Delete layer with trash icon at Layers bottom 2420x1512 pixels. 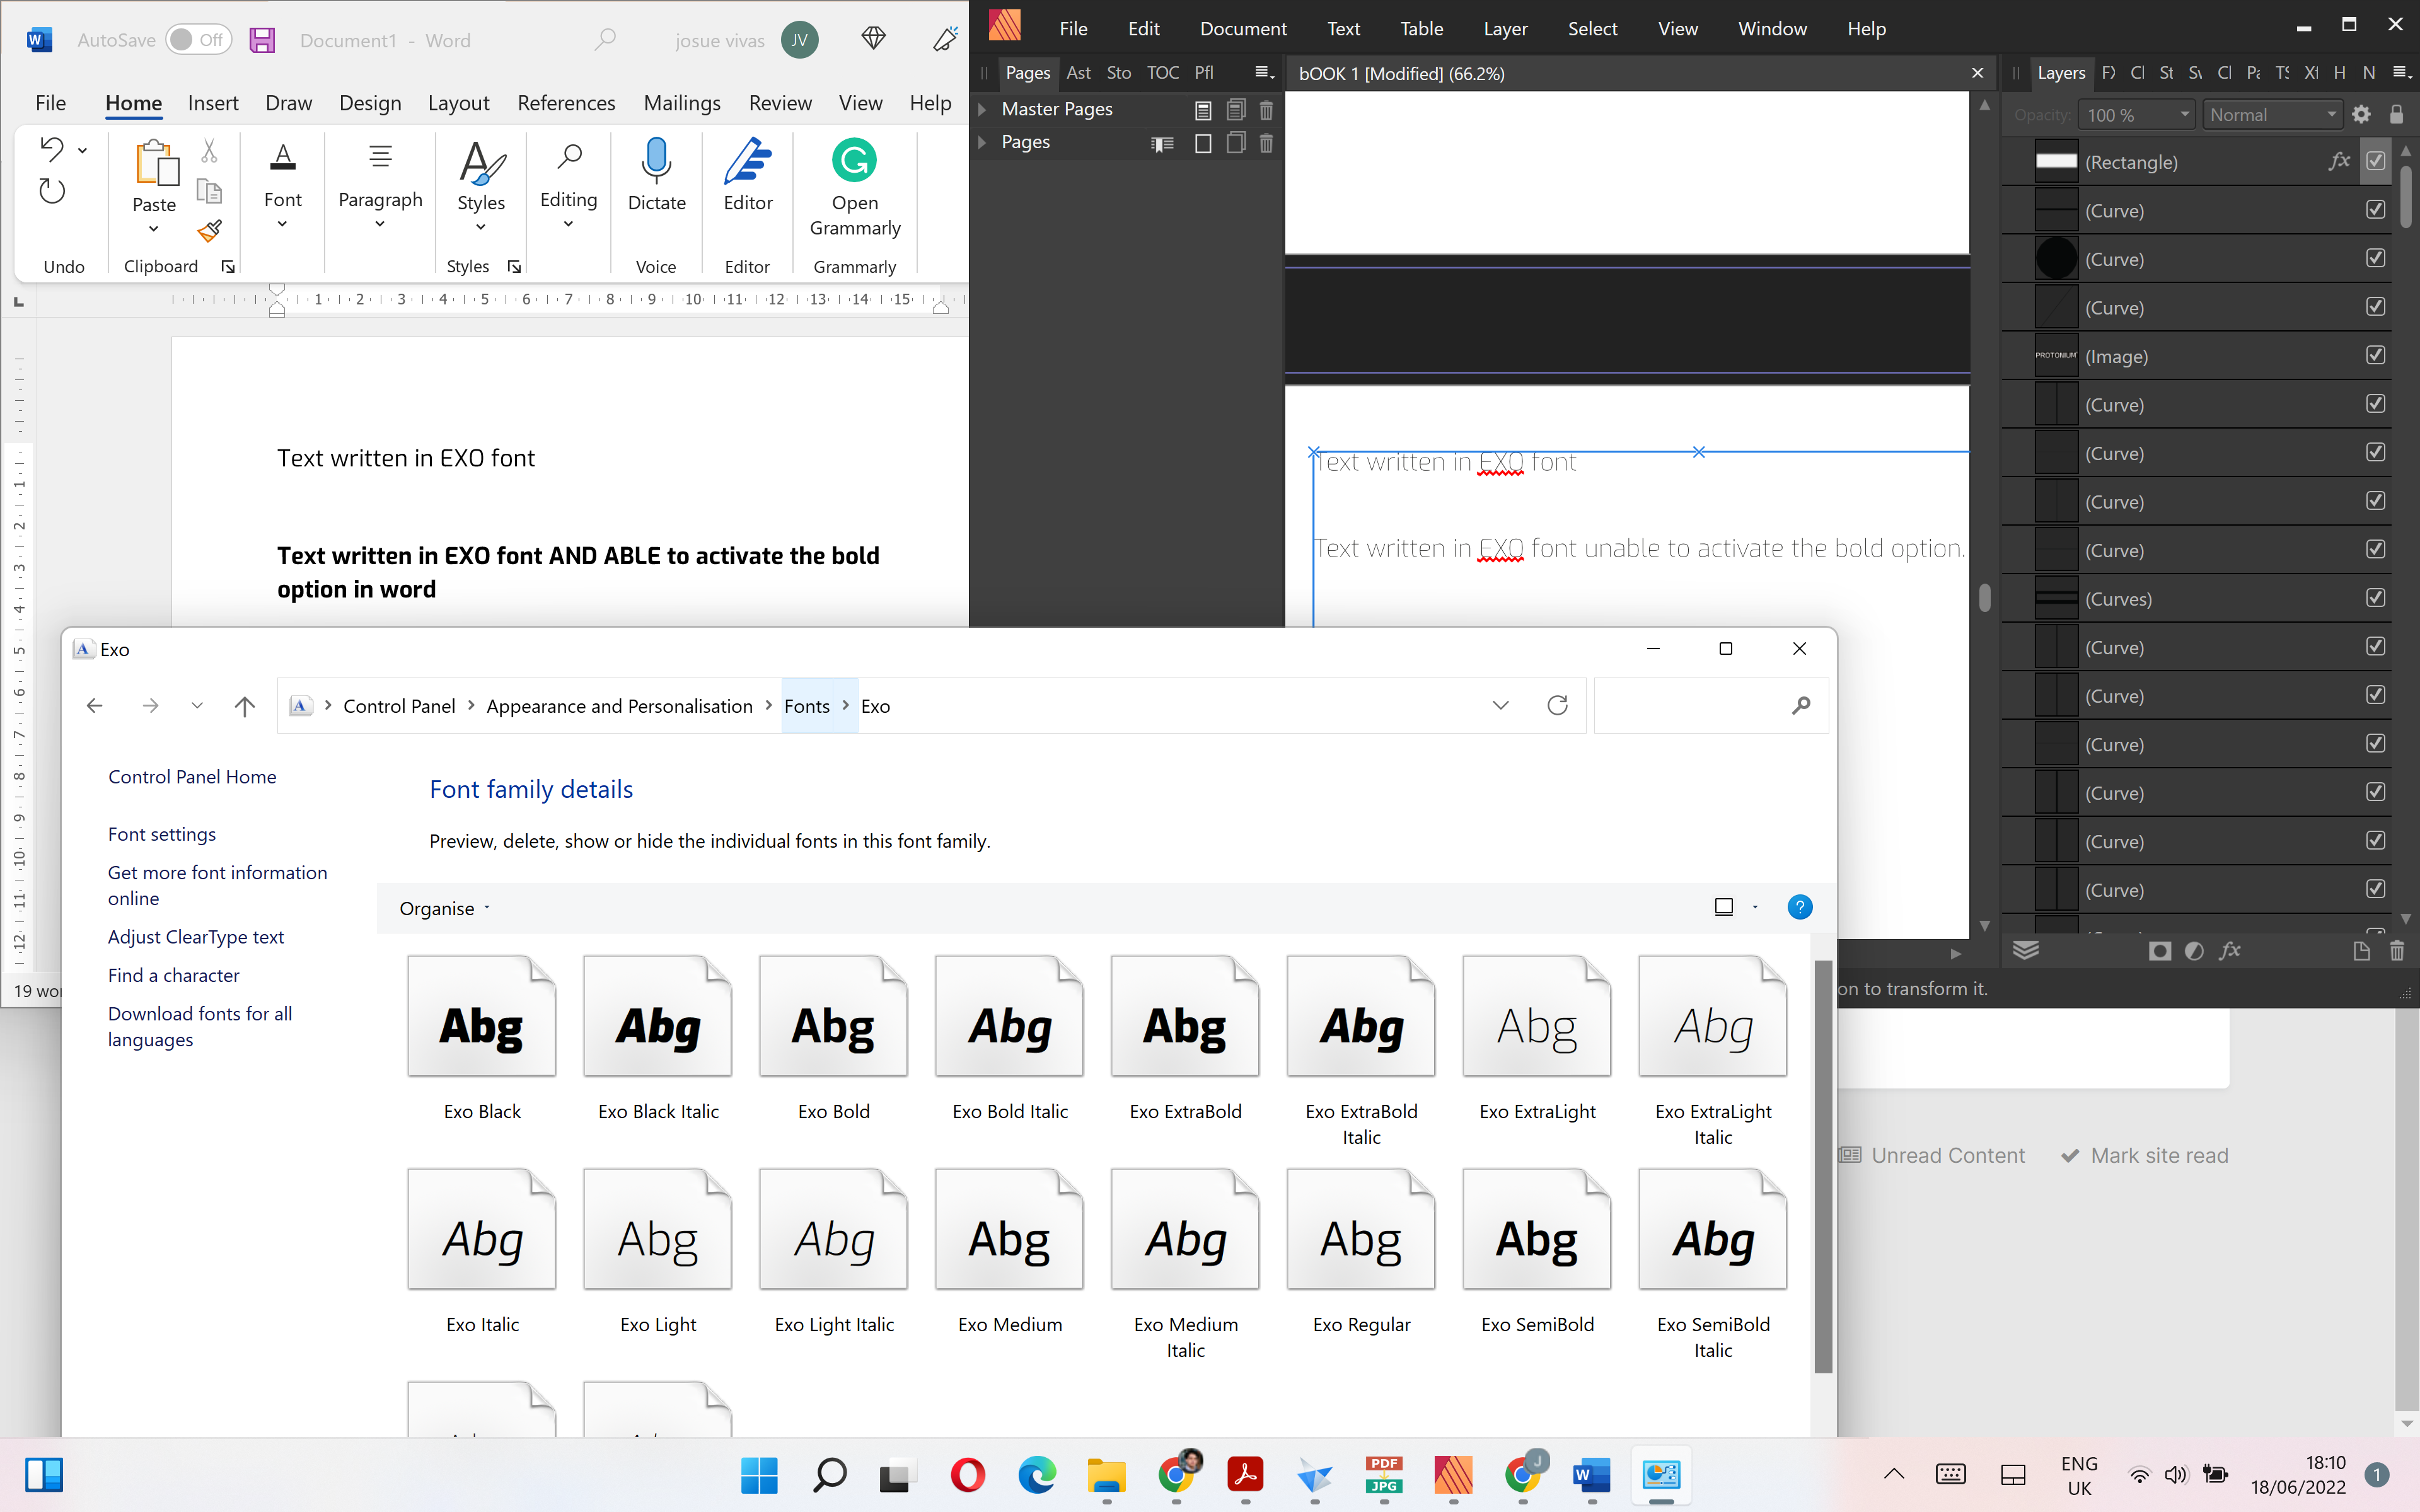click(x=2397, y=951)
